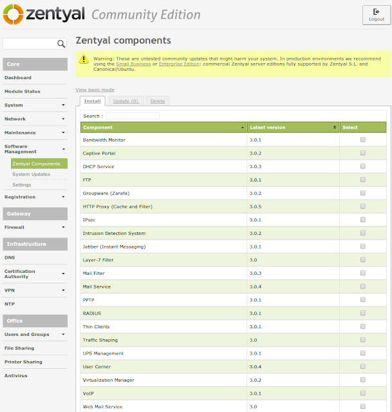The image size is (392, 412).
Task: Sort by Latest version column header
Action: point(294,127)
